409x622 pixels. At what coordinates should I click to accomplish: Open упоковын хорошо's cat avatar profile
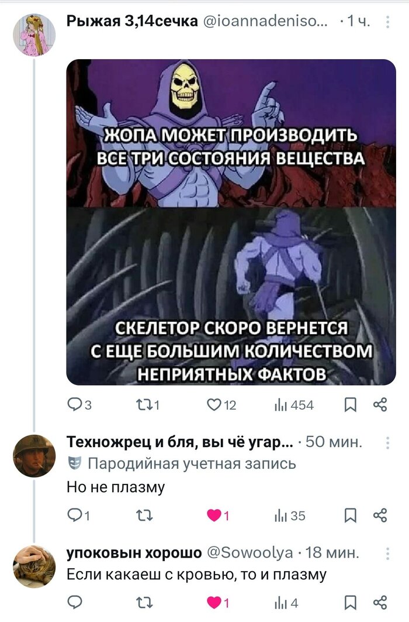[34, 566]
